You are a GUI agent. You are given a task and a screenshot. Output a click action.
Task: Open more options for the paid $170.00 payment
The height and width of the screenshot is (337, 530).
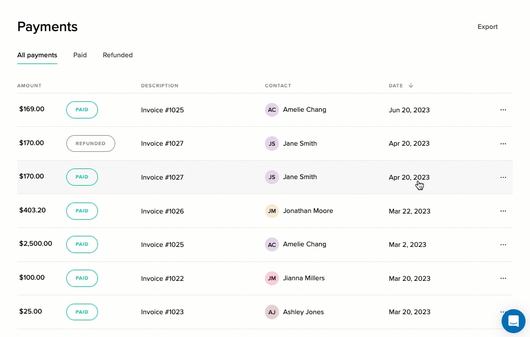point(503,177)
